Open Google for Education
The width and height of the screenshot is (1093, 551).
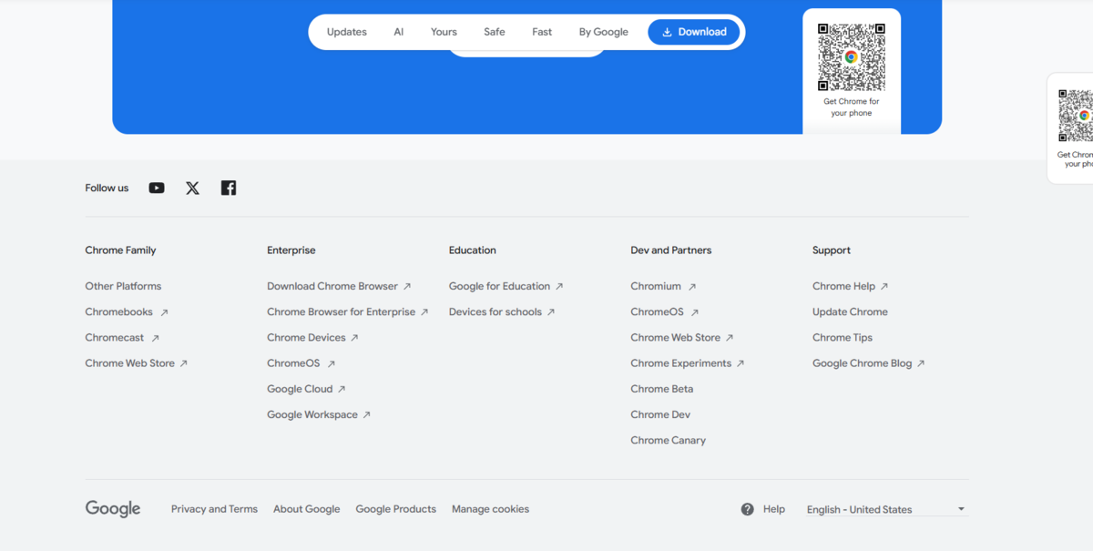point(500,285)
